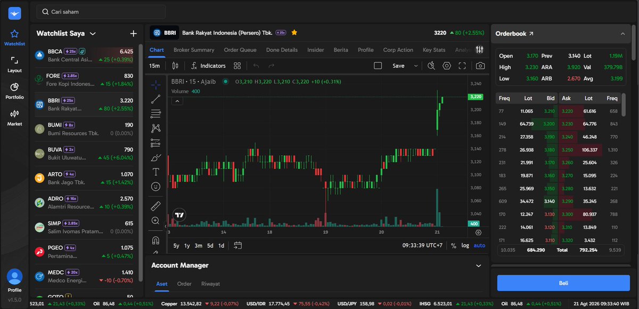Open the indicator templates grid icon
639x309 pixels.
pyautogui.click(x=237, y=66)
